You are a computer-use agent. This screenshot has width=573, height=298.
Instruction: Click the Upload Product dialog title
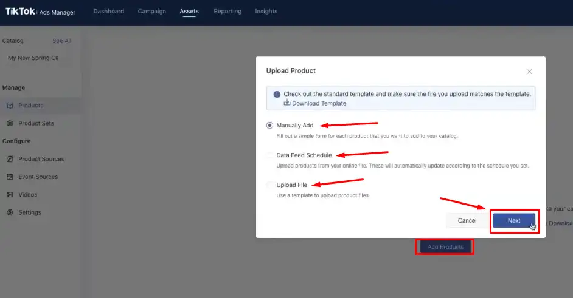click(291, 71)
